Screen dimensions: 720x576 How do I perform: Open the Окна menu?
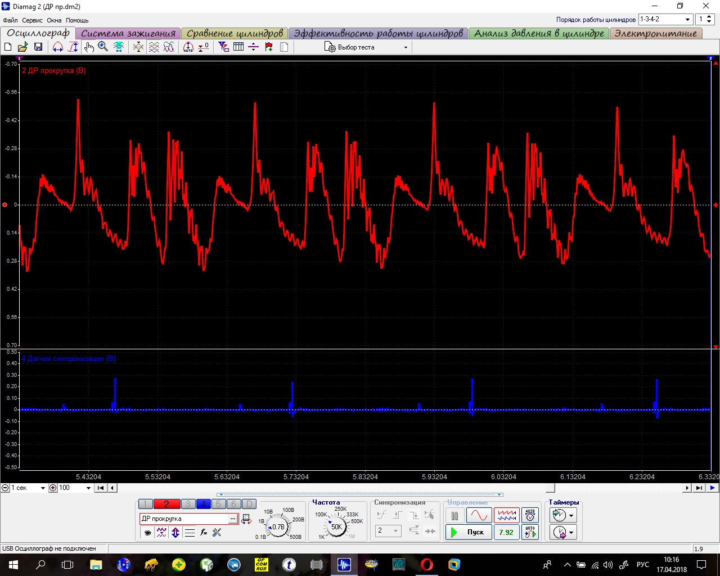coord(54,20)
